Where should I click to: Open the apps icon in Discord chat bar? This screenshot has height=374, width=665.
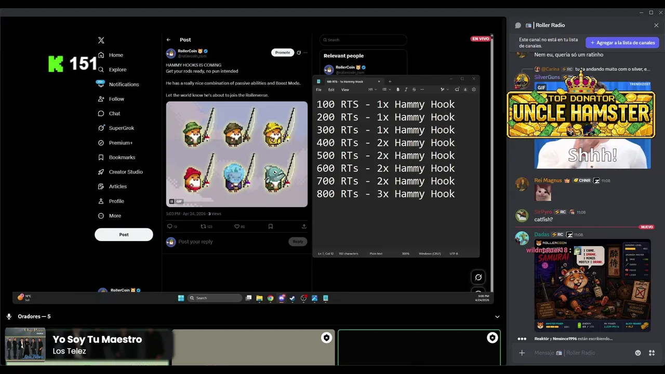click(x=651, y=353)
